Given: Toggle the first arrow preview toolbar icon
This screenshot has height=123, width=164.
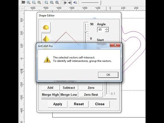Looking at the screenshot, I should pos(65,2).
